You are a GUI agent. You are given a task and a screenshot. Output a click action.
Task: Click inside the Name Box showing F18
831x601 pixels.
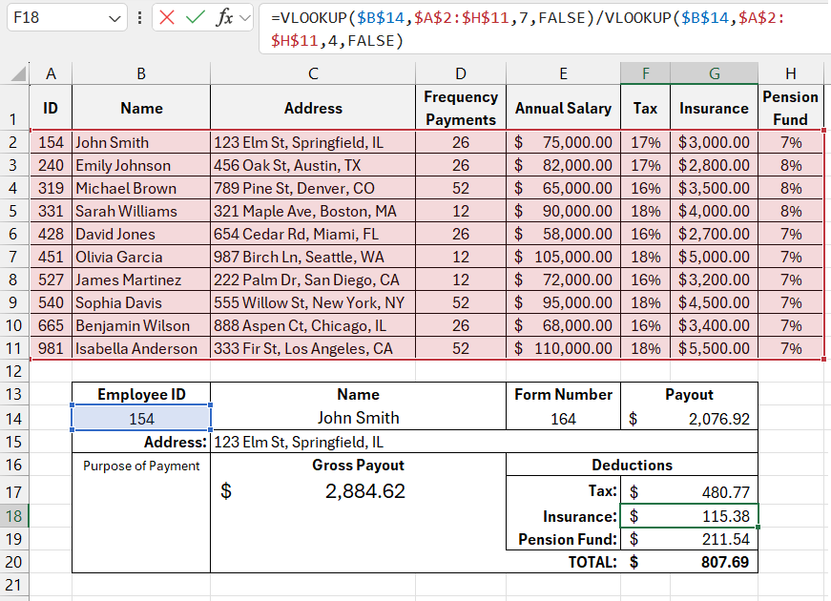pos(55,18)
